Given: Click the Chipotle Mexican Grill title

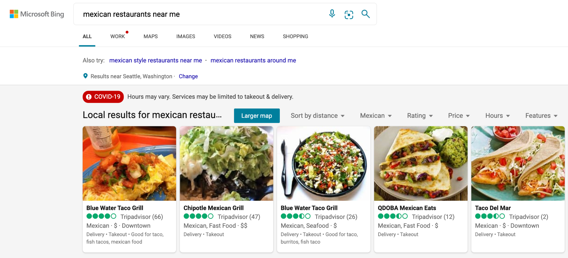Looking at the screenshot, I should (x=214, y=208).
